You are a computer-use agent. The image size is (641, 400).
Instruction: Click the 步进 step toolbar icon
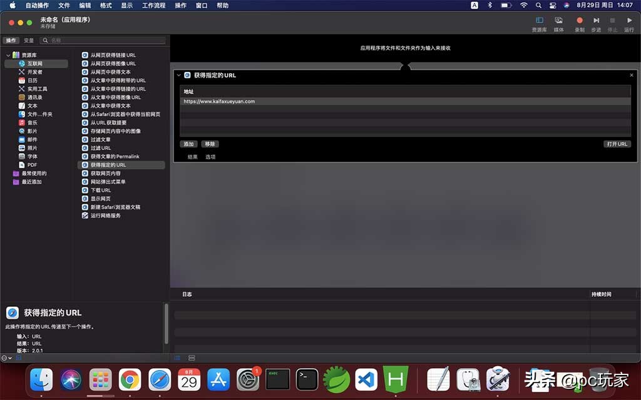click(595, 20)
